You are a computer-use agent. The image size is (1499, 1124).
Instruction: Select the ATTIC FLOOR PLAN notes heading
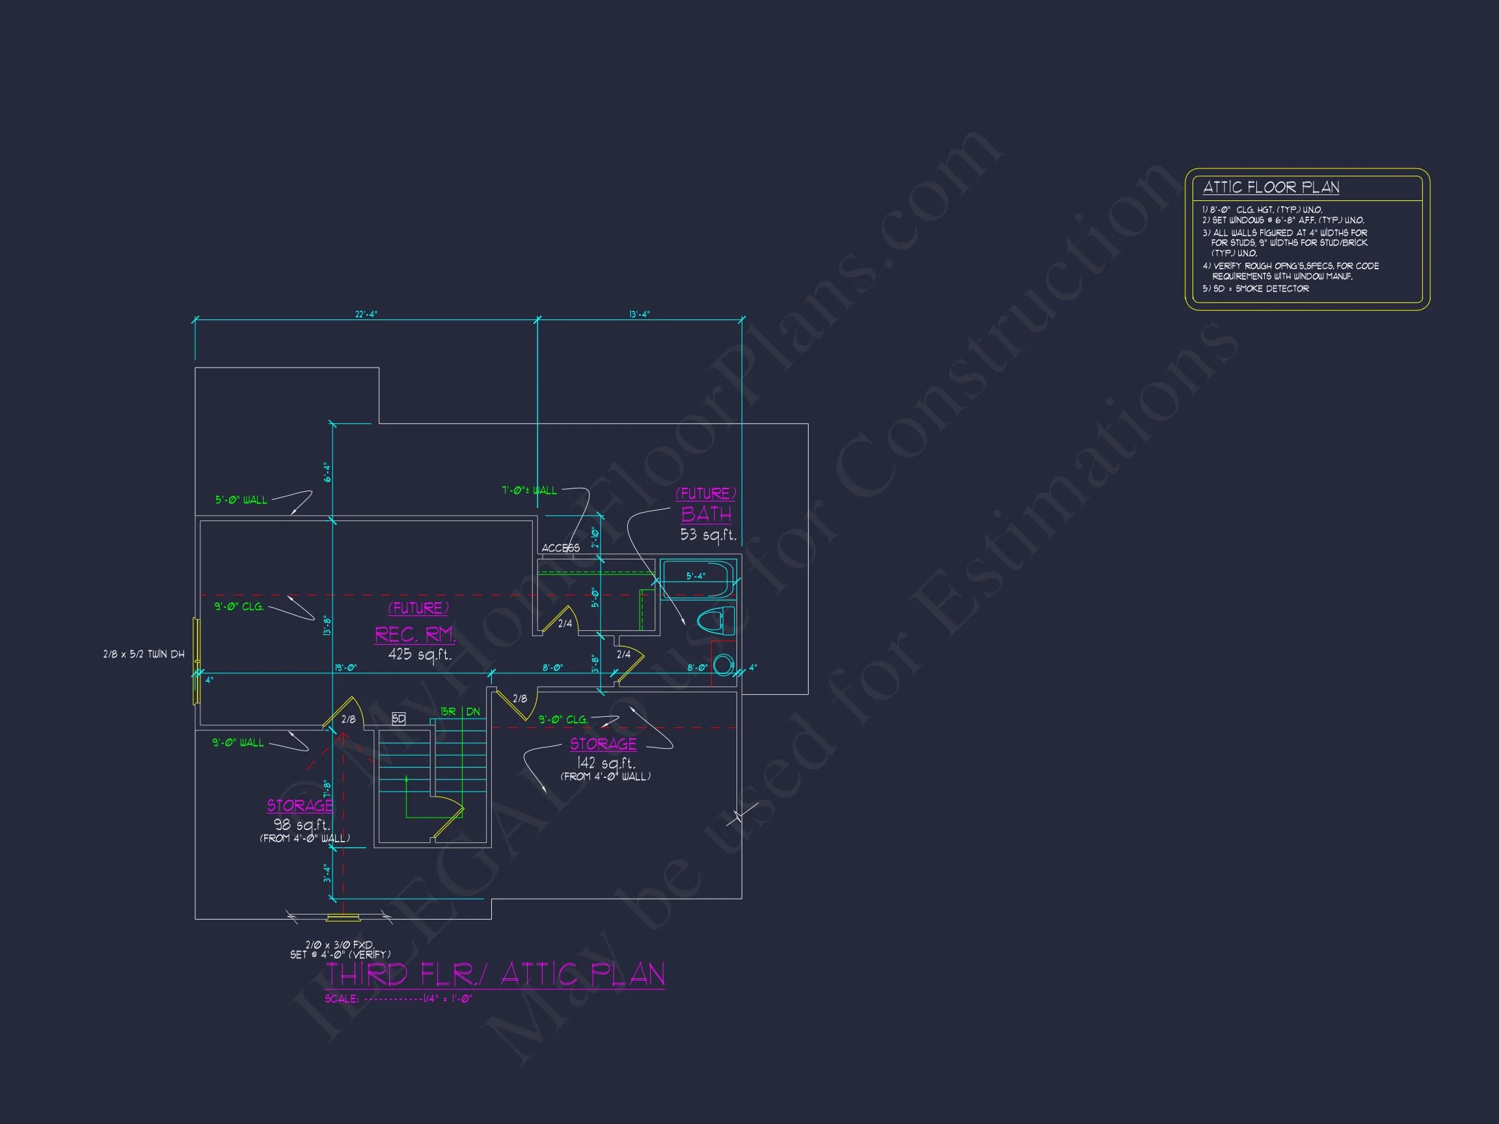(x=1271, y=188)
